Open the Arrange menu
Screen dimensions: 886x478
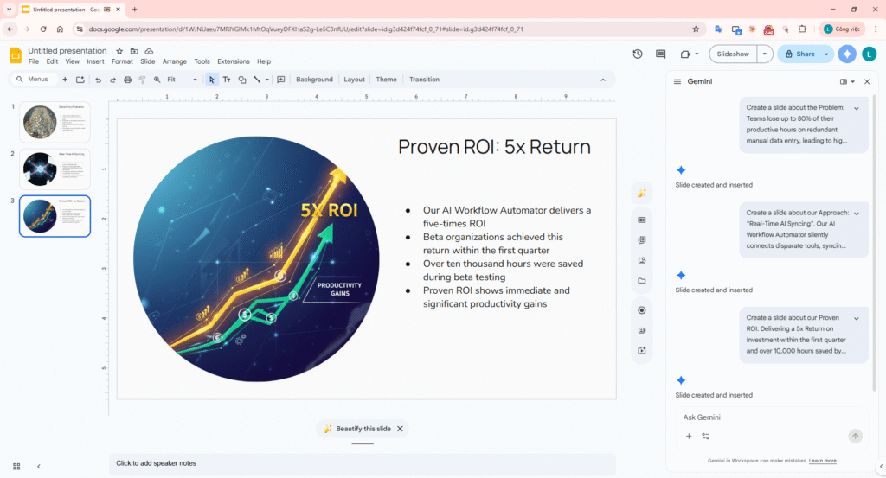tap(174, 62)
